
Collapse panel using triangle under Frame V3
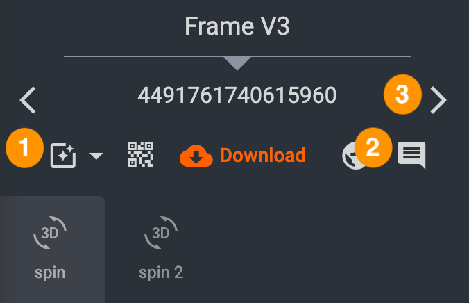(237, 63)
